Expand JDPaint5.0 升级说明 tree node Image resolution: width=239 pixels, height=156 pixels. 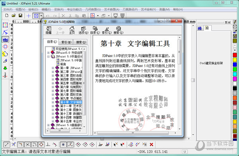point(48,53)
